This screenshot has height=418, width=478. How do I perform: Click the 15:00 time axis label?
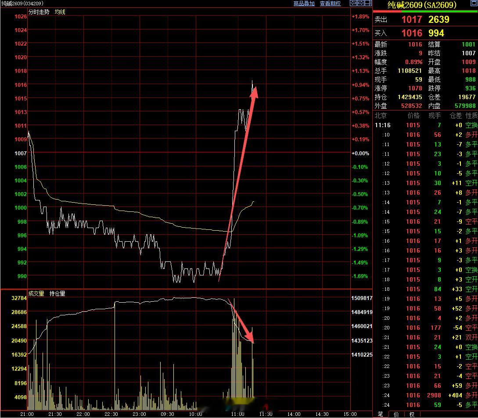(x=350, y=414)
